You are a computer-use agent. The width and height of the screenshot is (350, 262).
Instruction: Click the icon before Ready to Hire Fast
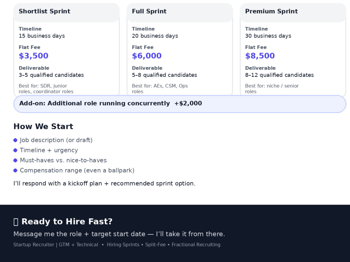click(16, 222)
